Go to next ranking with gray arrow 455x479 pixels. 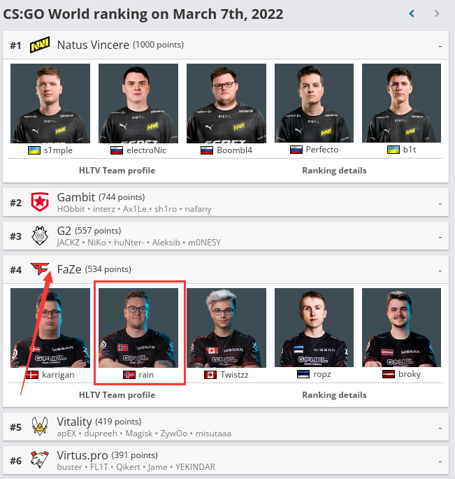[437, 13]
